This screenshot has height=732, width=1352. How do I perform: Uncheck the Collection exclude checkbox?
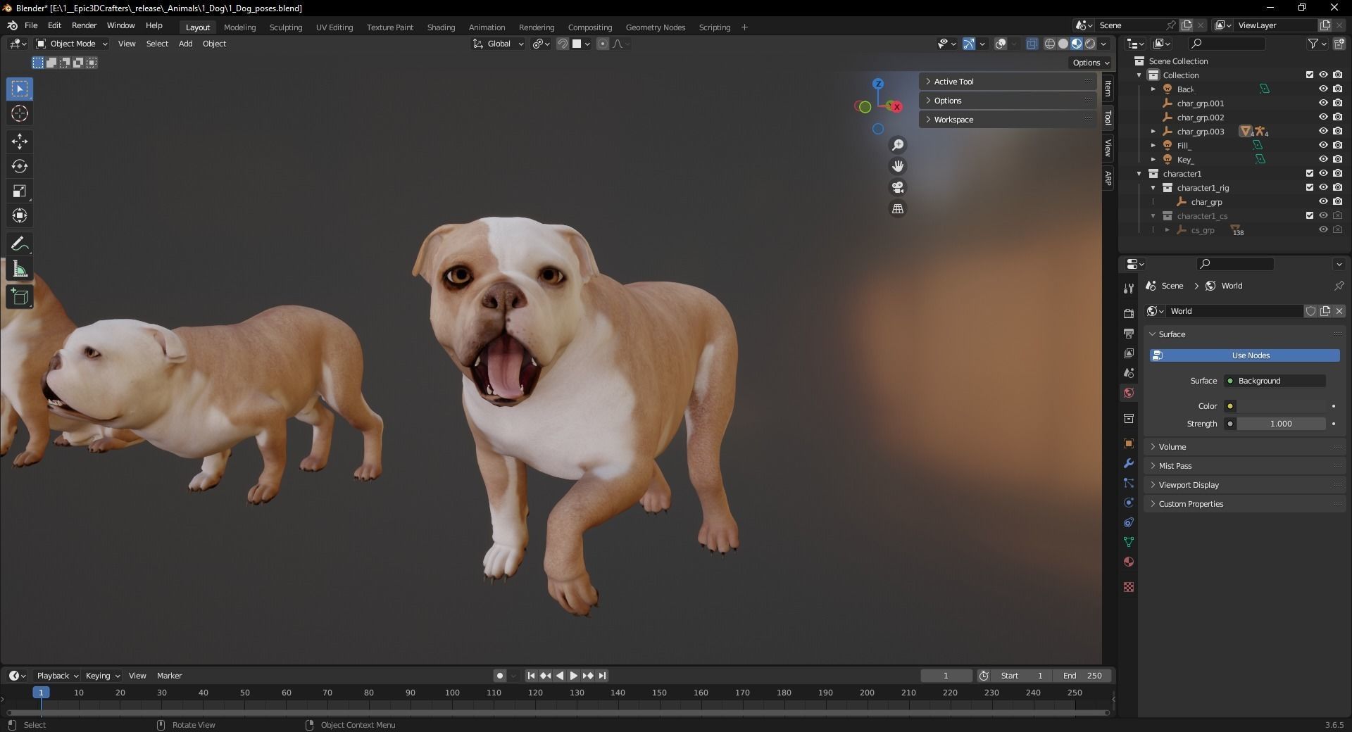click(1310, 75)
